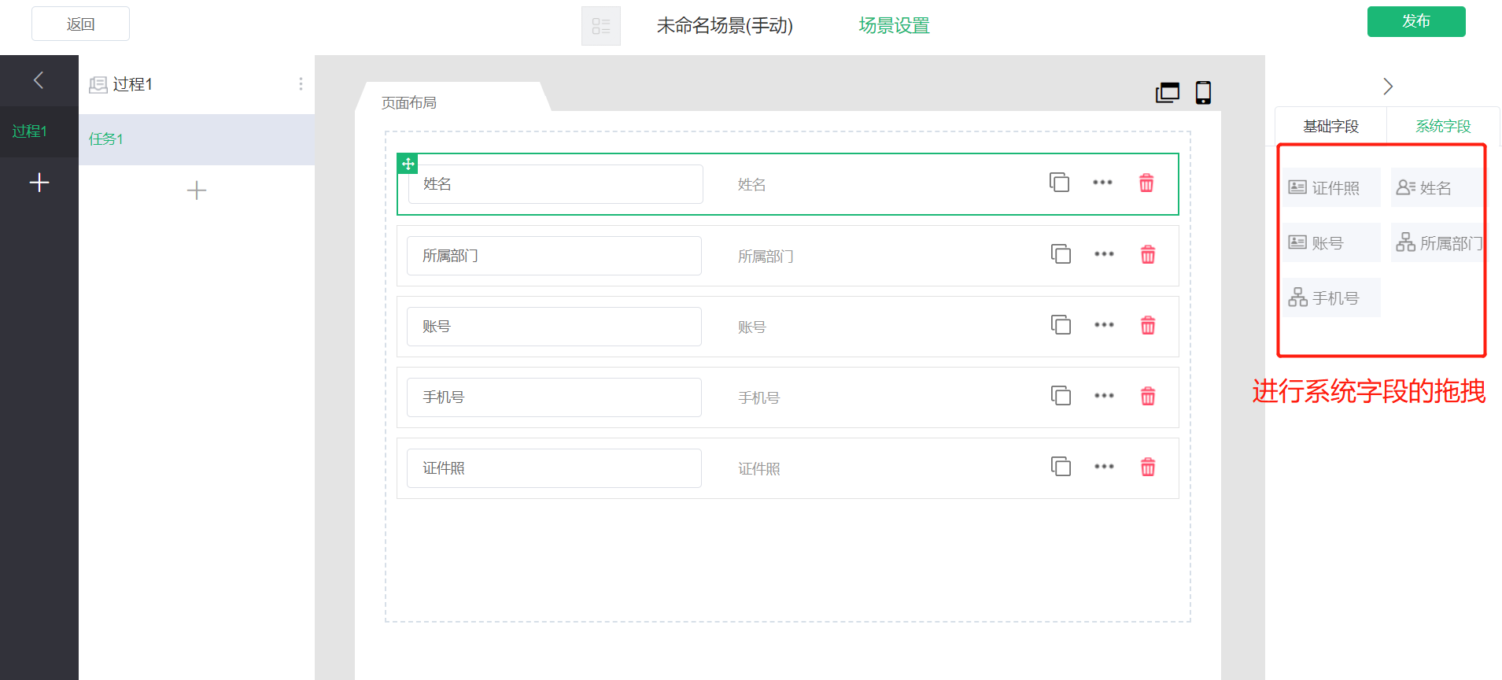Image resolution: width=1502 pixels, height=680 pixels.
Task: Click the 账号 label input field
Action: click(554, 327)
